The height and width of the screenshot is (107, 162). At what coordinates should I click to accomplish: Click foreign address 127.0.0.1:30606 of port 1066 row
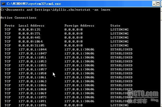tap(79, 85)
